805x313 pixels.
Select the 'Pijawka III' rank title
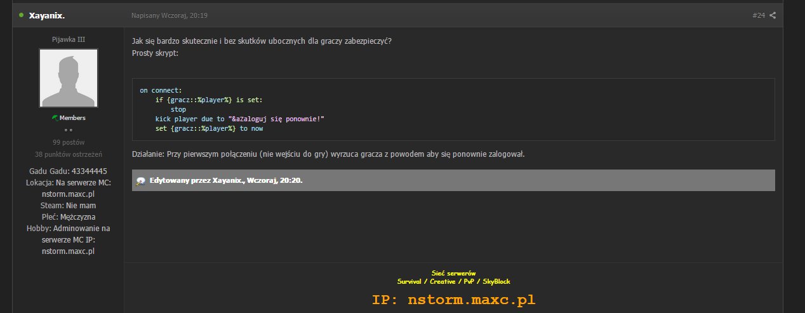click(x=69, y=39)
